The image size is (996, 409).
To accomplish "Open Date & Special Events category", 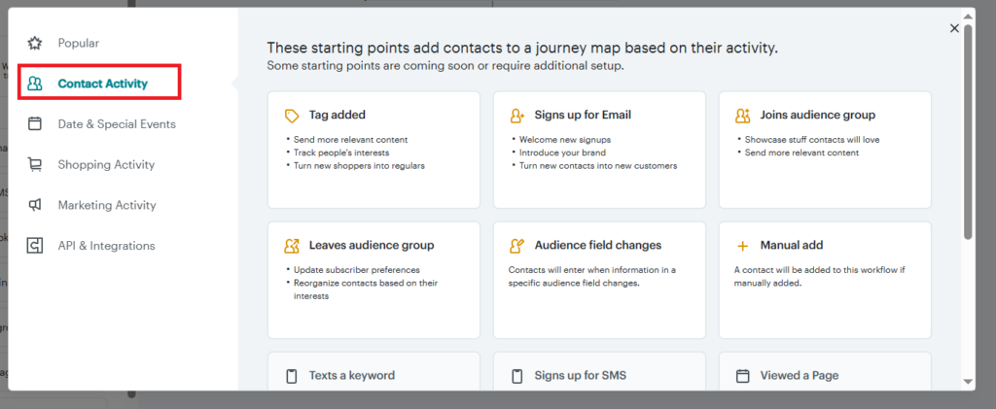I will pyautogui.click(x=116, y=124).
